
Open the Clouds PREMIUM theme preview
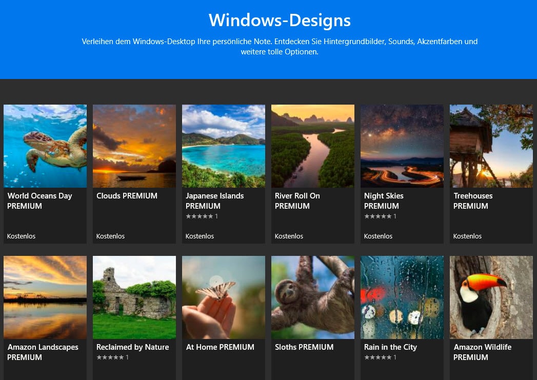pos(134,146)
